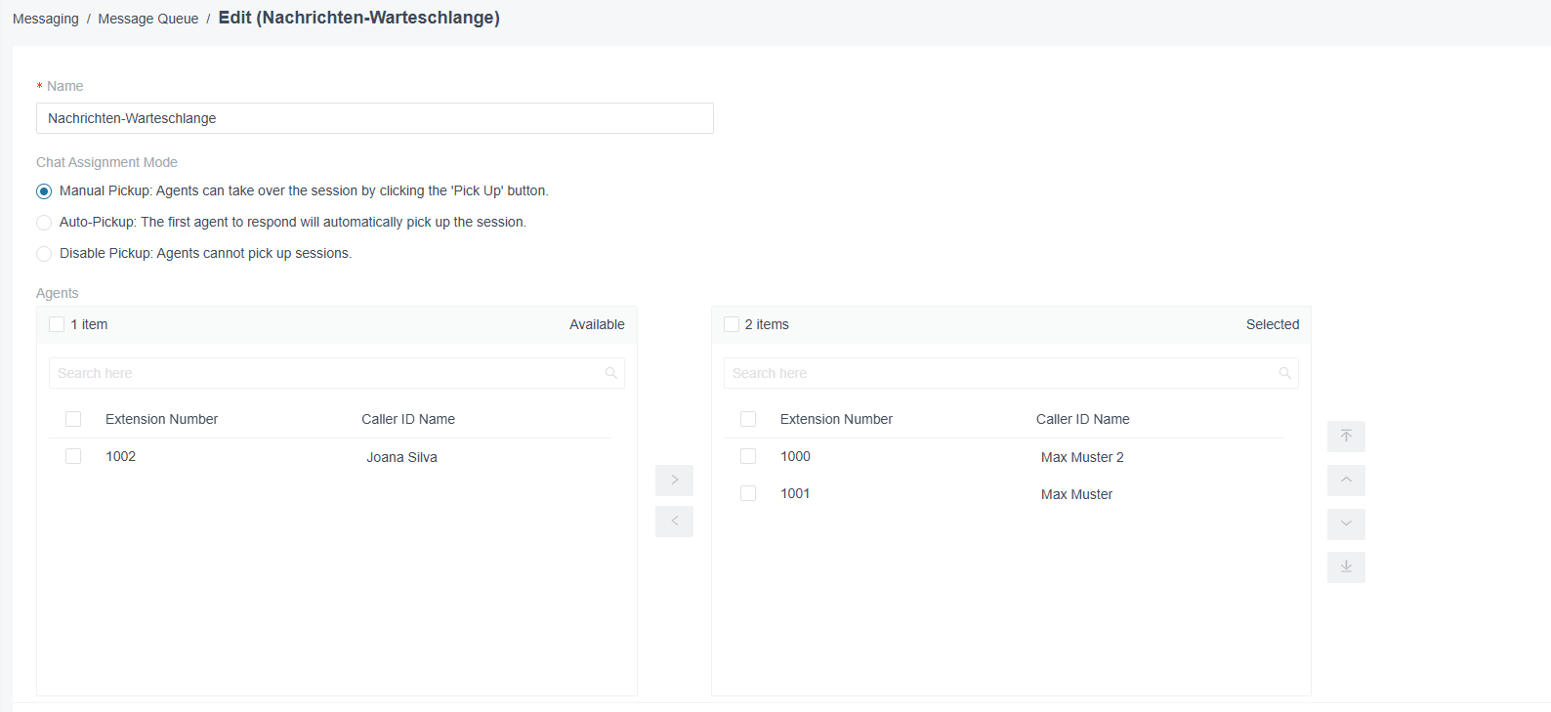Image resolution: width=1551 pixels, height=712 pixels.
Task: Click Caller ID Name header in Selected table
Action: pos(1083,419)
